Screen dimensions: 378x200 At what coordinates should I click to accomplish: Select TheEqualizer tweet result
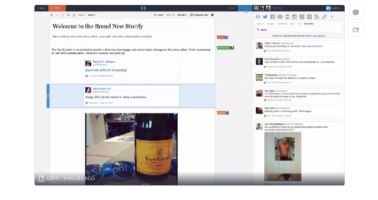click(298, 79)
